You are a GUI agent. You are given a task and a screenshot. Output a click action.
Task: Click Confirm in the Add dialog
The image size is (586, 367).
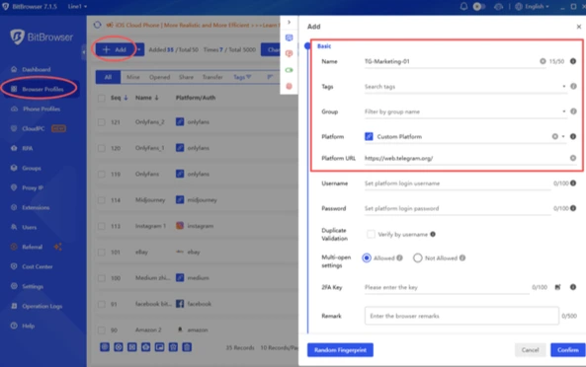[x=567, y=350]
